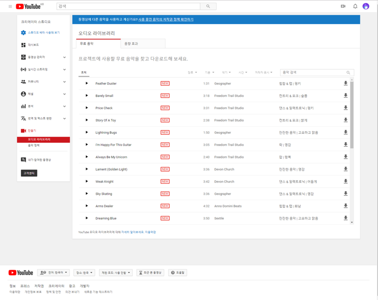Download 'Arms Dealer' by Anno Domini Beats
The image size is (378, 300).
[x=345, y=206]
